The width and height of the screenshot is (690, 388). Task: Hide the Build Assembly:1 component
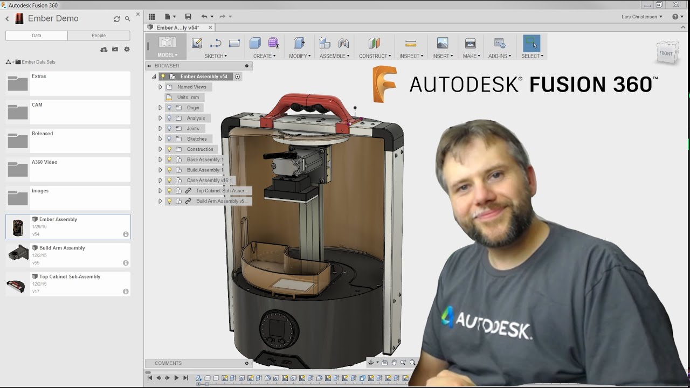click(x=169, y=170)
